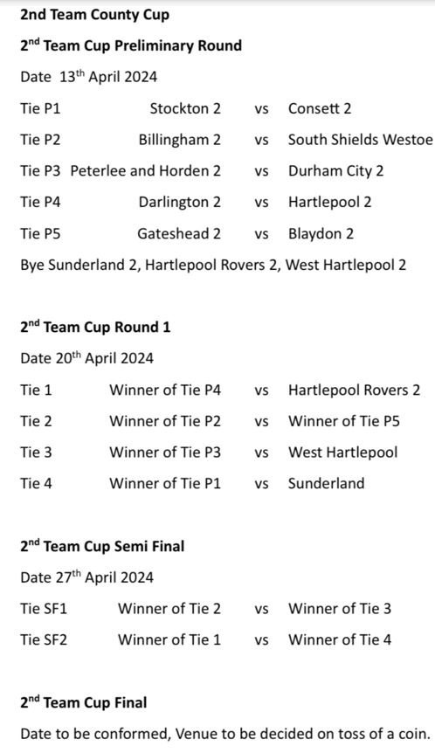Click the '2nd Team Cup Round 1' heading
This screenshot has height=753, width=435.
point(95,327)
